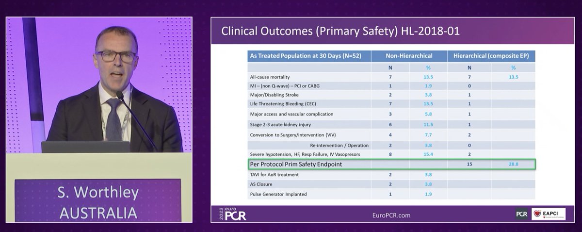
Task: Click the 28.8 percent value
Action: click(x=514, y=165)
